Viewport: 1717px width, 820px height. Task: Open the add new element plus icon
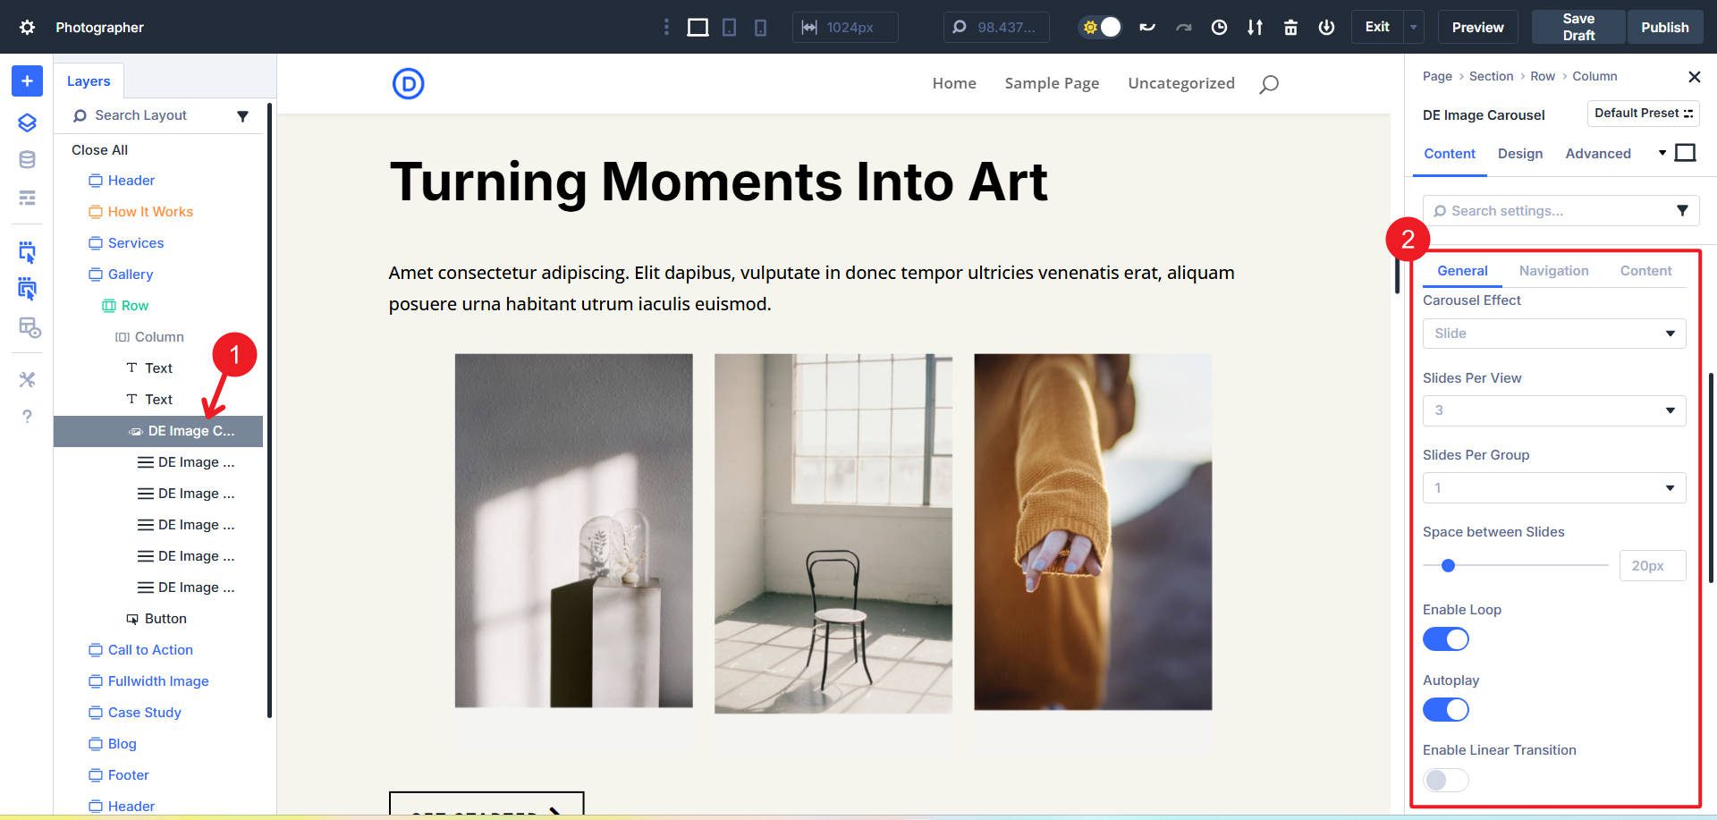pyautogui.click(x=26, y=80)
